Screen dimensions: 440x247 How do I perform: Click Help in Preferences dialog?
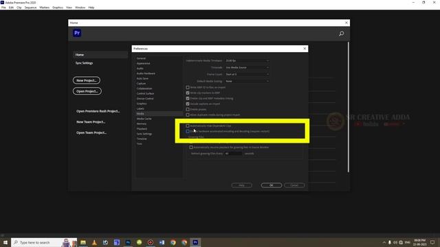[241, 185]
